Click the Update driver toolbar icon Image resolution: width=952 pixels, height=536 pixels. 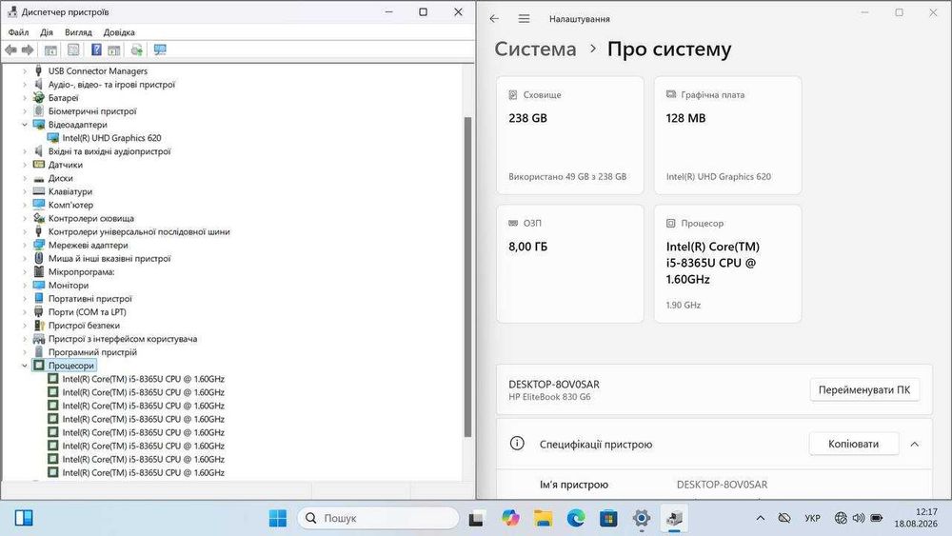136,50
